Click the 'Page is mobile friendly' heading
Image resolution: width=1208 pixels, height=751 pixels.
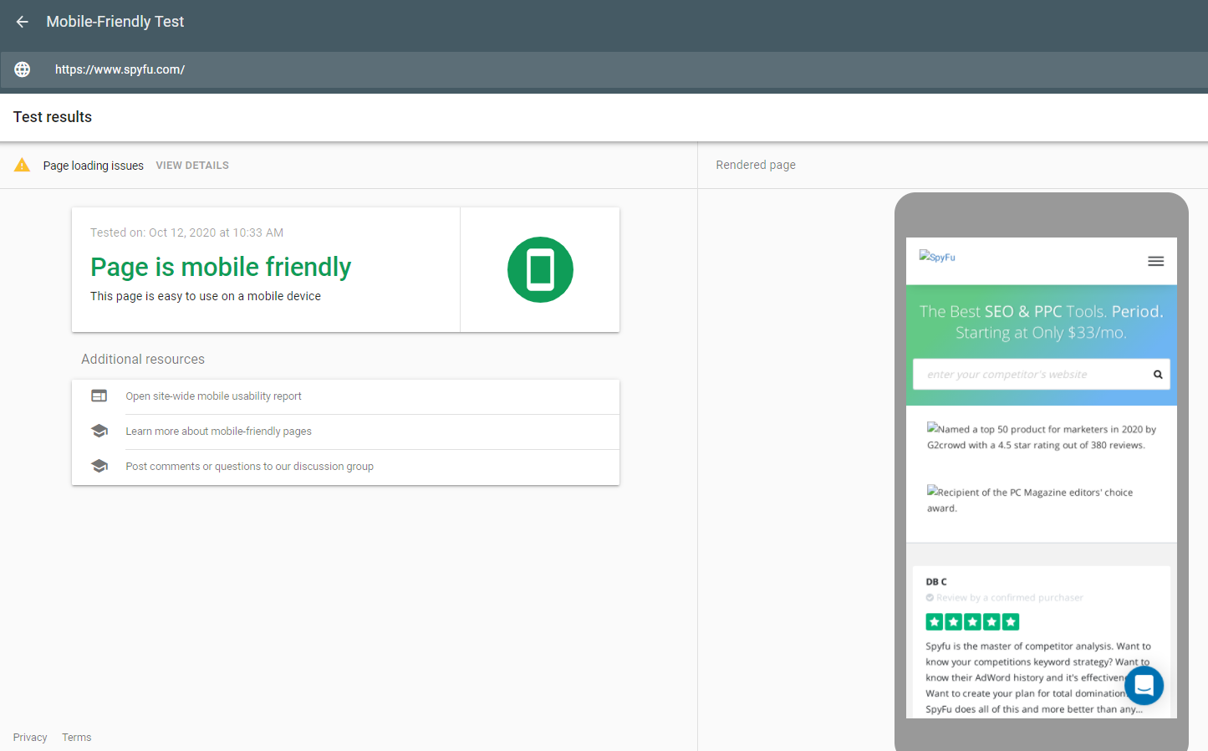[221, 267]
